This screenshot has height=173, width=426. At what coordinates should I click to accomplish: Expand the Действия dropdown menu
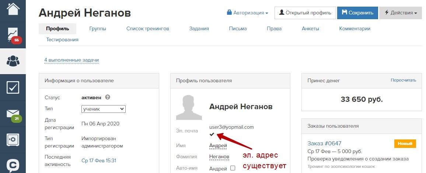[x=401, y=13]
